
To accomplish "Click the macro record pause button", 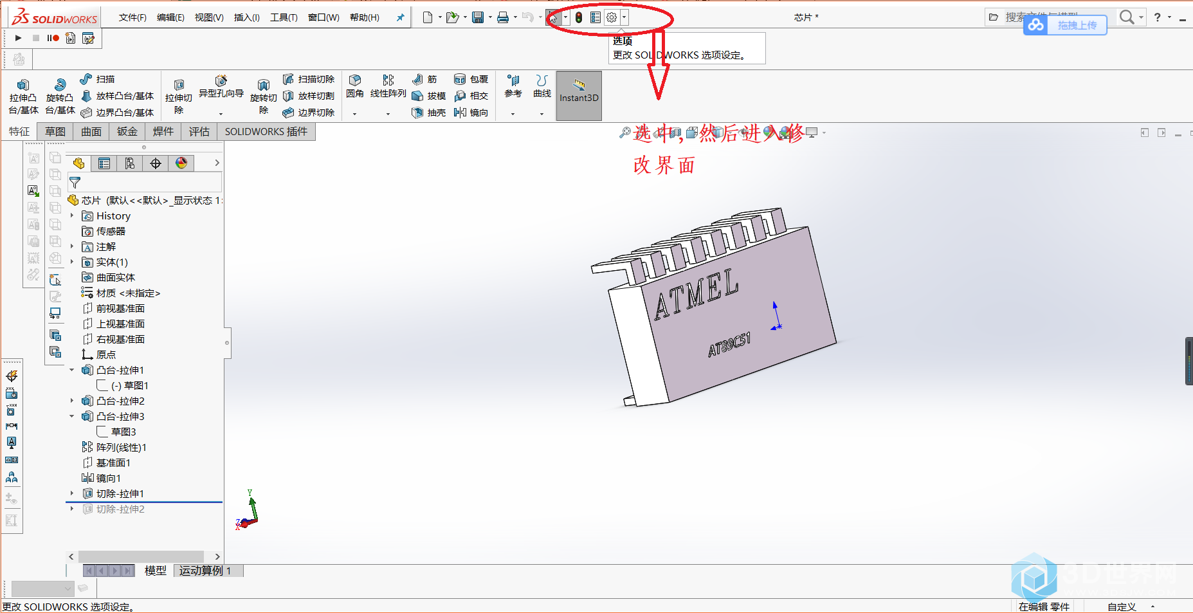I will (53, 38).
